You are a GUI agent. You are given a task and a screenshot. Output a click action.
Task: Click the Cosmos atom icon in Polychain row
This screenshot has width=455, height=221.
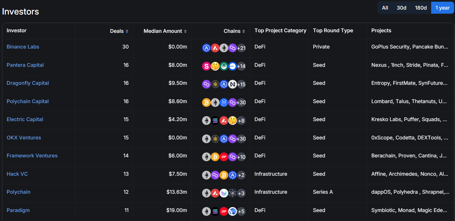click(x=232, y=193)
